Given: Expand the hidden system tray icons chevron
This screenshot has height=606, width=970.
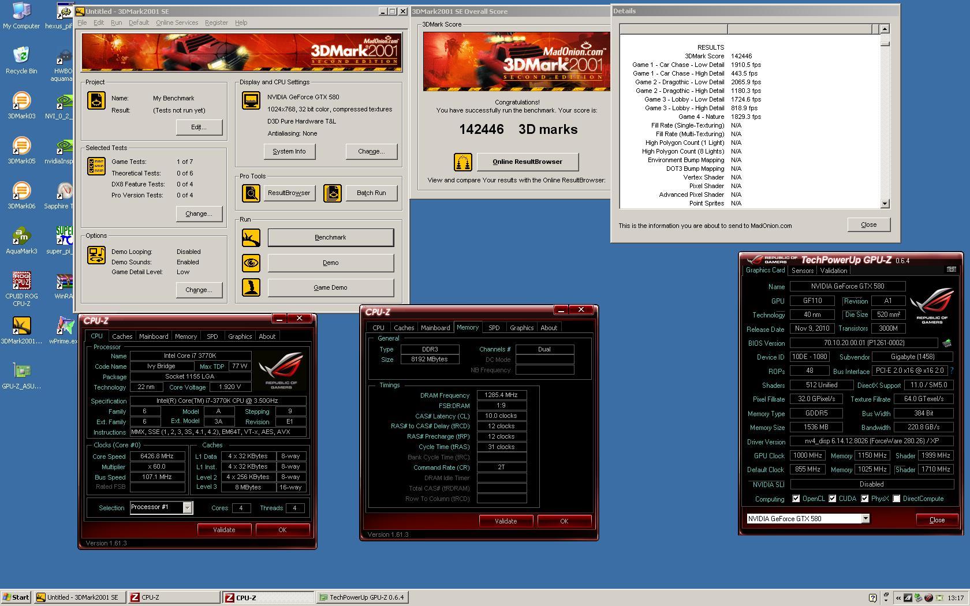Looking at the screenshot, I should (x=898, y=598).
